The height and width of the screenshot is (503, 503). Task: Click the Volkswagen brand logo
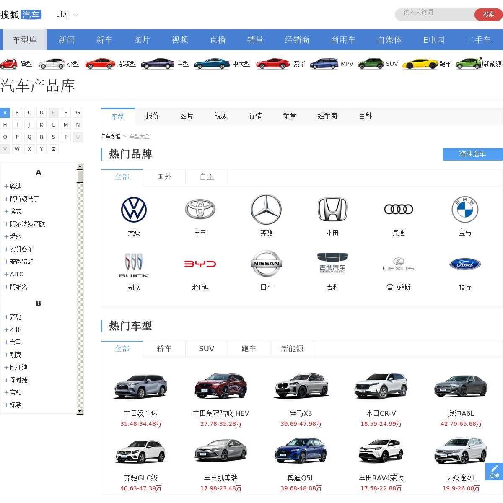tap(134, 210)
